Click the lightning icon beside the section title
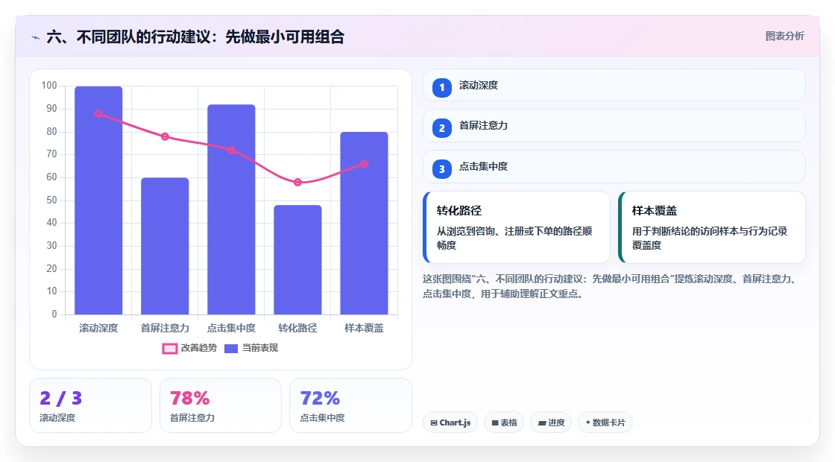 tap(36, 37)
